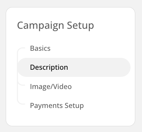Open the Payments Setup step
This screenshot has height=132, width=142.
coord(57,106)
